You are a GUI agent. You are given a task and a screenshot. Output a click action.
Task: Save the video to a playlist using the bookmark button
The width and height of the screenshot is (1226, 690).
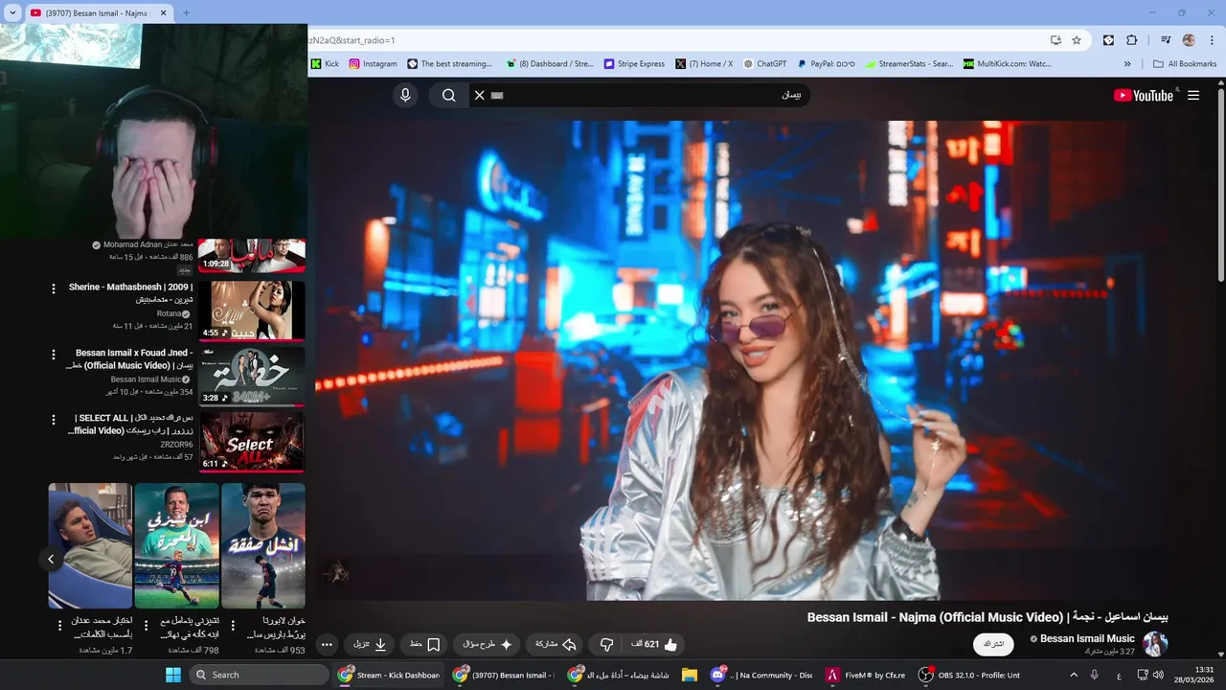424,644
